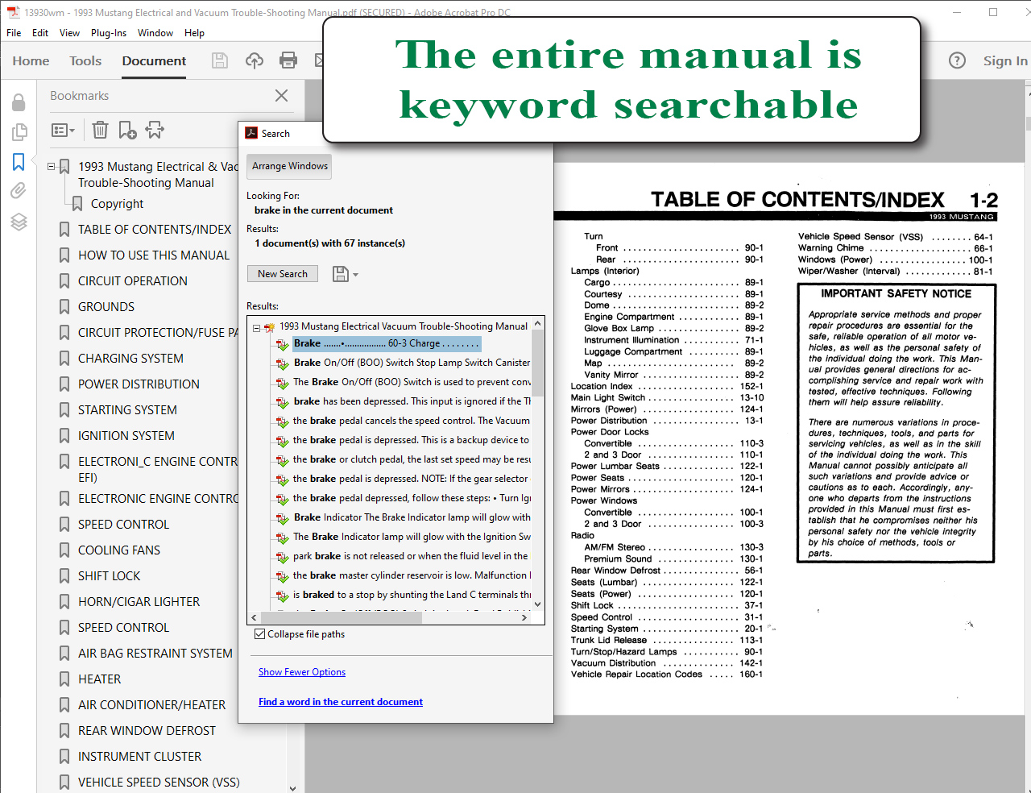Open the page thumbnails sidebar icon
The width and height of the screenshot is (1031, 793).
(19, 132)
